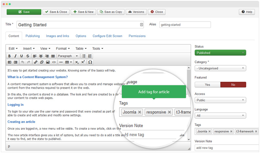The width and height of the screenshot is (260, 153).
Task: Click the Title input field
Action: 80,24
